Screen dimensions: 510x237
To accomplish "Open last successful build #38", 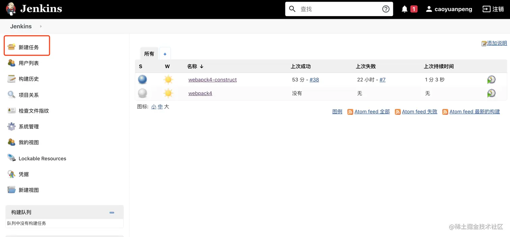I will (x=314, y=80).
